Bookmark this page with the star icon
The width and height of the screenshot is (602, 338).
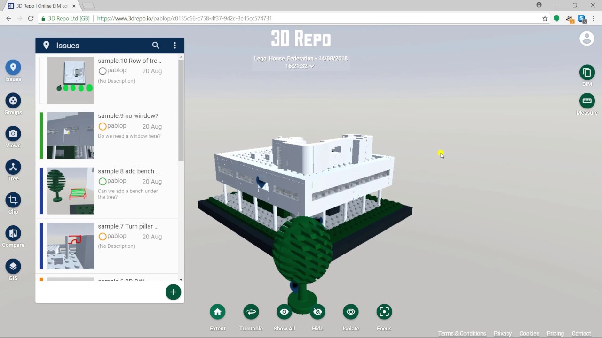coord(545,18)
